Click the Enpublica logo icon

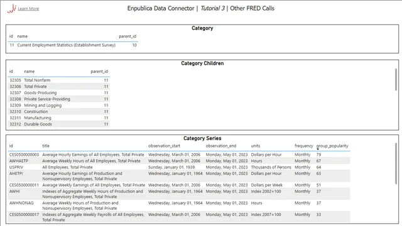[x=12, y=9]
